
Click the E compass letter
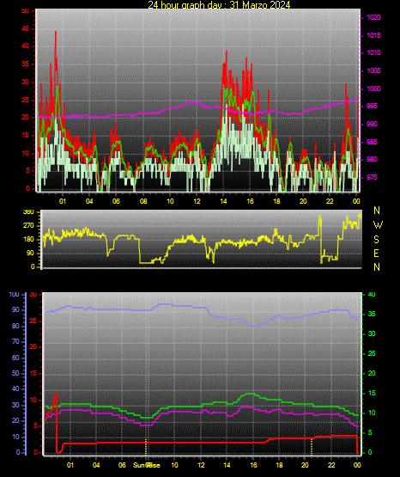click(376, 254)
